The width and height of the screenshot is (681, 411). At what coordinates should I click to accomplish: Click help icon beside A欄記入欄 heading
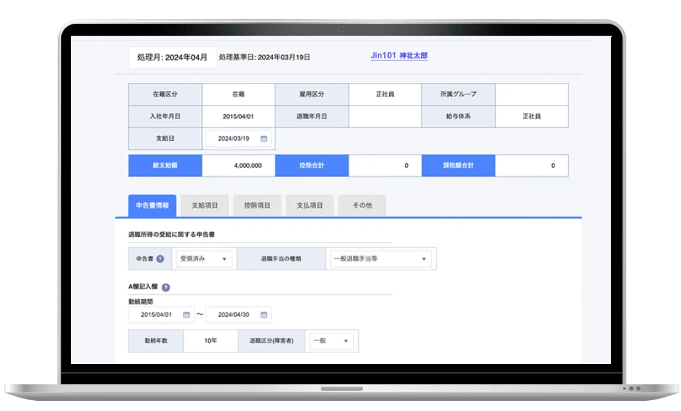pyautogui.click(x=166, y=287)
